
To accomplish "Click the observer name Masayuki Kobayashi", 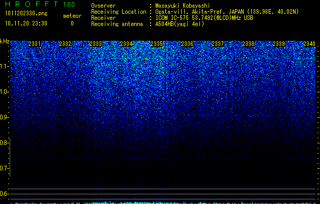I will (183, 6).
